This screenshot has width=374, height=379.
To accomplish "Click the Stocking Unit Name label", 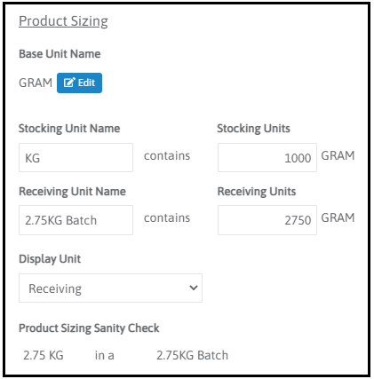I will point(69,129).
